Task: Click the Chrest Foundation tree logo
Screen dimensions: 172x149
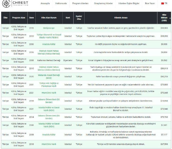Action: point(6,4)
